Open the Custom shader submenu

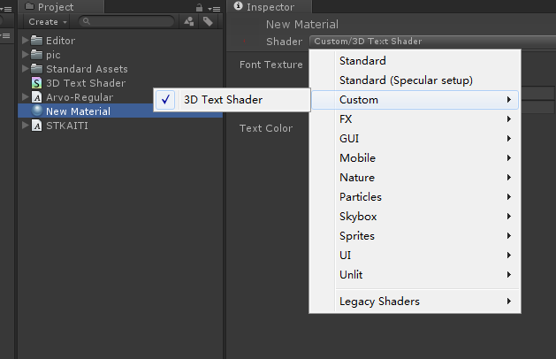415,100
